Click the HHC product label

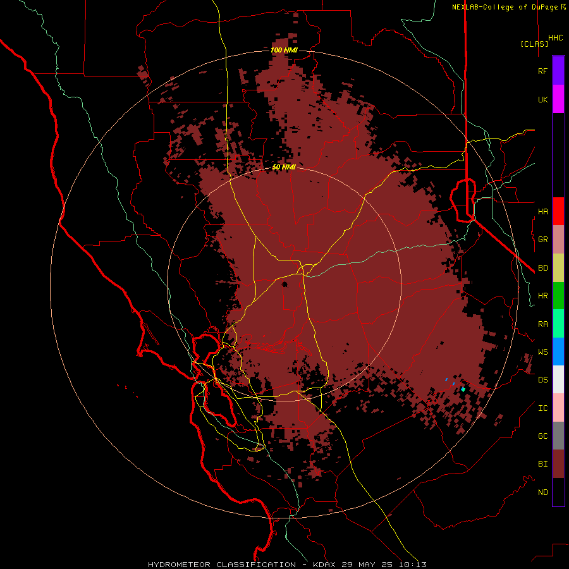pyautogui.click(x=555, y=38)
